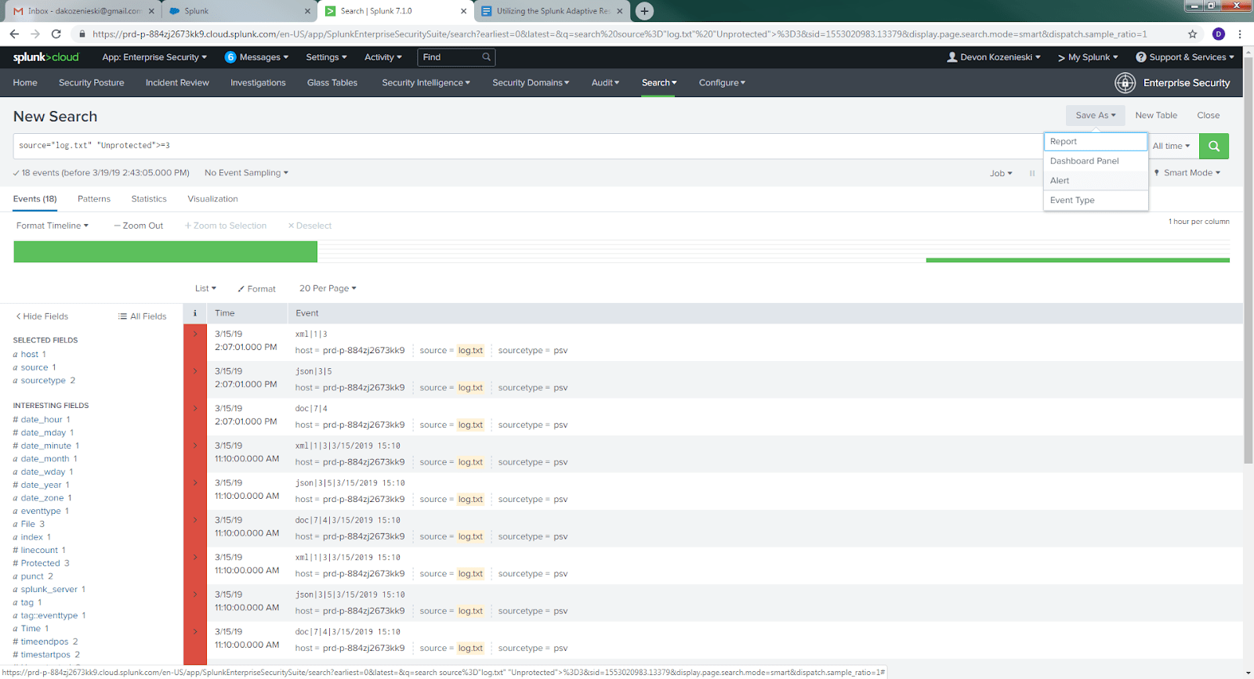Open the All Fields list
Screen dimensions: 1254x679
point(143,316)
